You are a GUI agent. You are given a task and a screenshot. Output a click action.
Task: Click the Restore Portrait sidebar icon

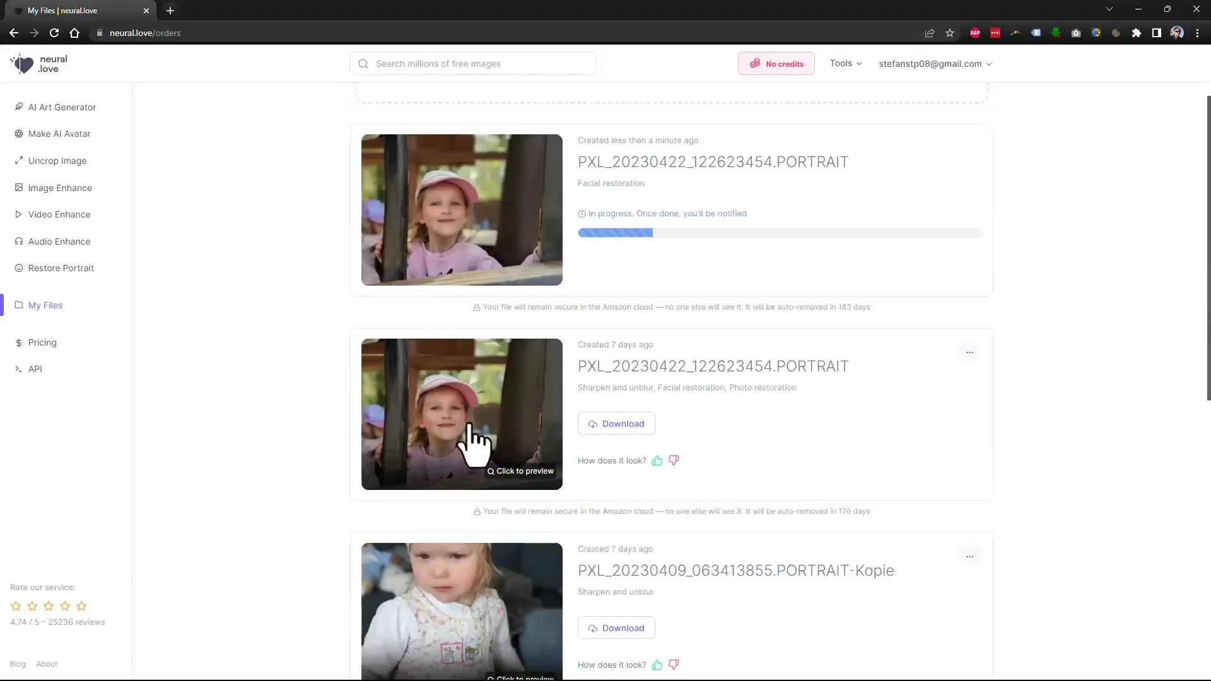(x=18, y=268)
